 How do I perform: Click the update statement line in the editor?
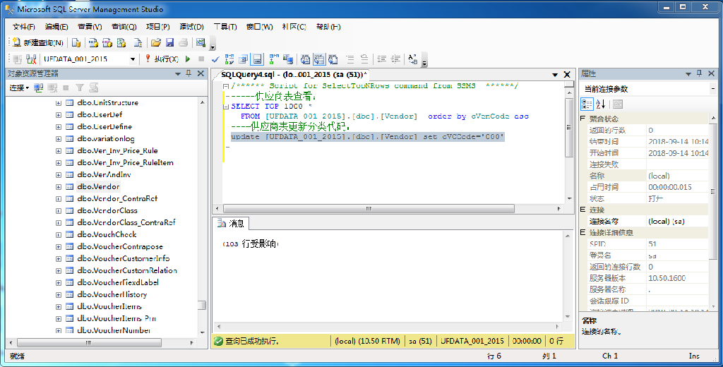367,137
